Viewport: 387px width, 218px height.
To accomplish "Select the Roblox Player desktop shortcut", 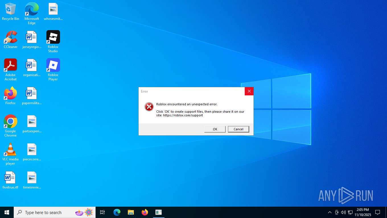I will [53, 70].
